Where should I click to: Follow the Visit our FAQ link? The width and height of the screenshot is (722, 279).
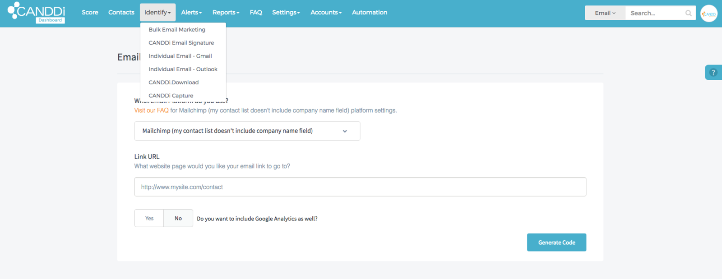point(151,110)
